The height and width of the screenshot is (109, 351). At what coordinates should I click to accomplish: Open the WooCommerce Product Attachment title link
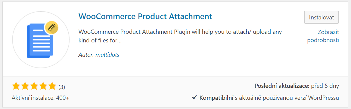tap(145, 17)
